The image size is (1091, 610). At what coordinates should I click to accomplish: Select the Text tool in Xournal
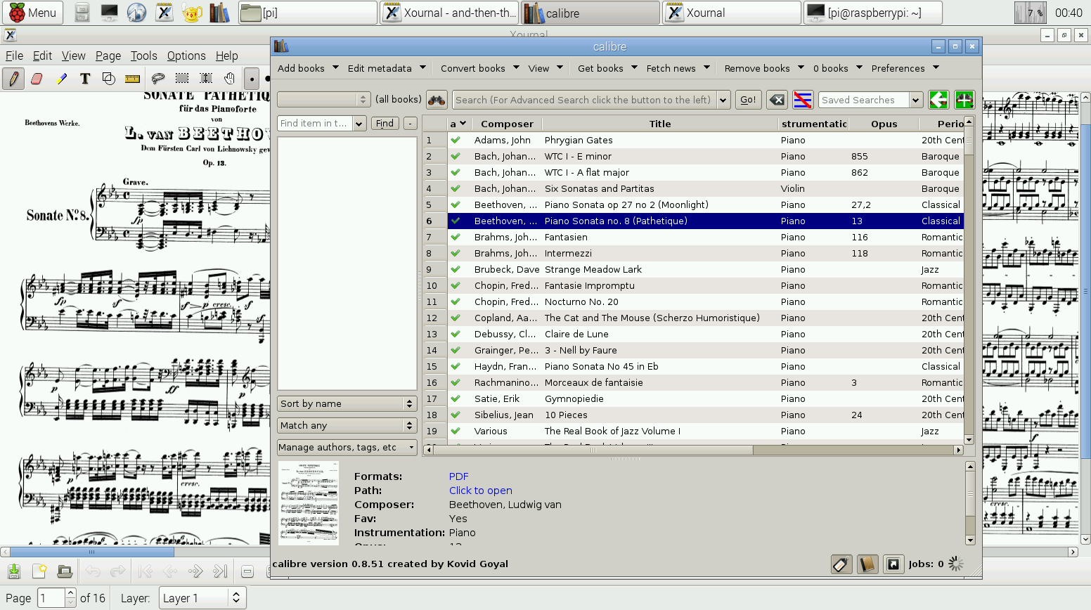coord(85,79)
